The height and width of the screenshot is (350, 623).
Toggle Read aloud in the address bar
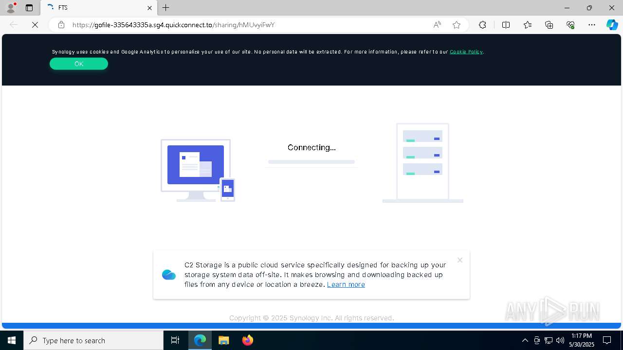437,25
